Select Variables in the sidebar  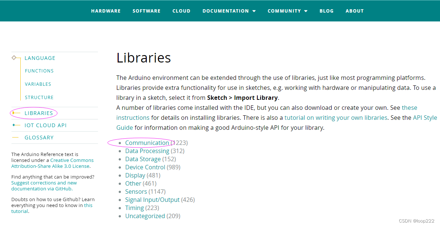tap(38, 84)
